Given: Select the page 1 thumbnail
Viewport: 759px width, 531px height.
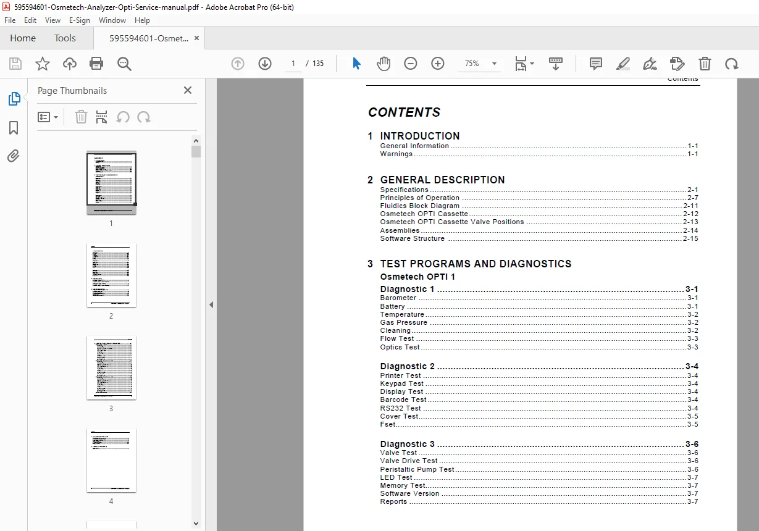Looking at the screenshot, I should coord(111,183).
